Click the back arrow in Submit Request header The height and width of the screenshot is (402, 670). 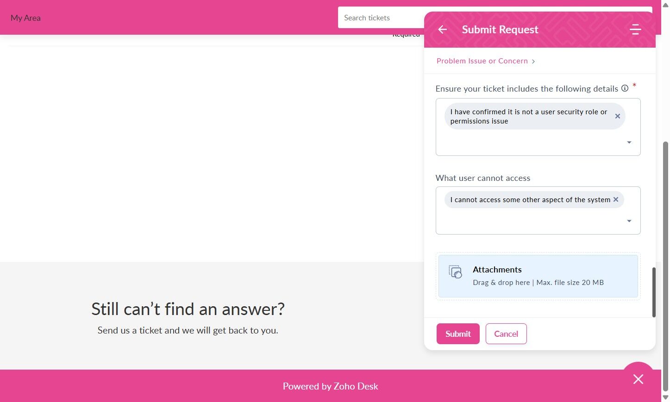[x=443, y=30]
